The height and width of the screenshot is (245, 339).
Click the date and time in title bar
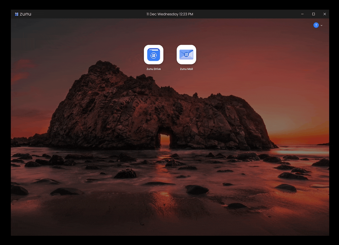point(170,14)
